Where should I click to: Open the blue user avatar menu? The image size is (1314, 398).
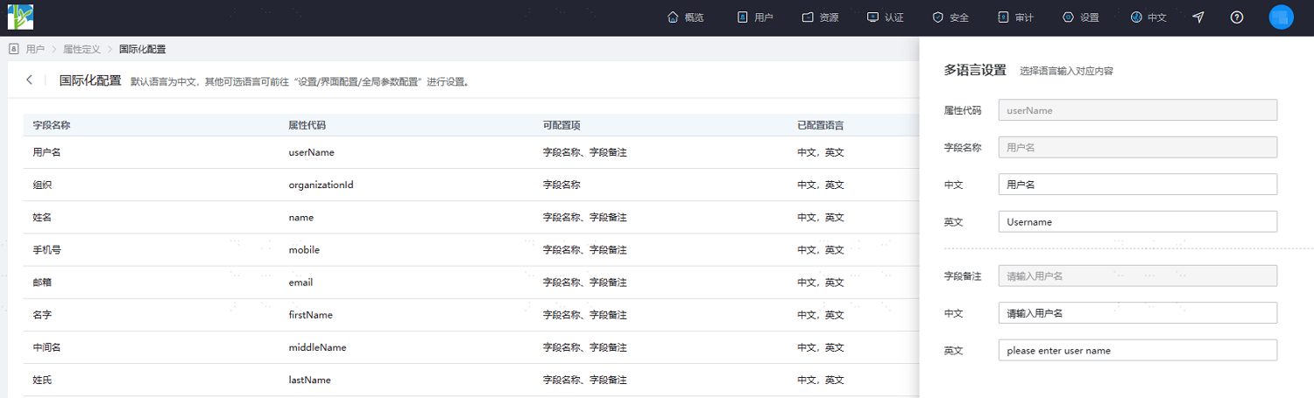[x=1281, y=17]
